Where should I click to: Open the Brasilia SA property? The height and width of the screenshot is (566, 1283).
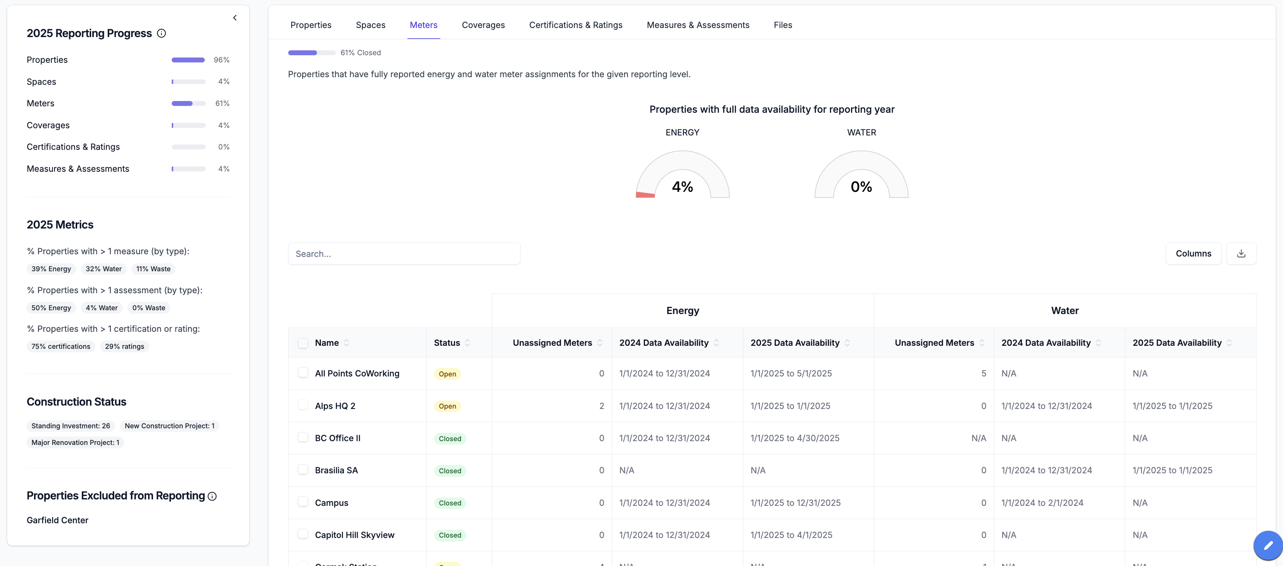pyautogui.click(x=336, y=470)
